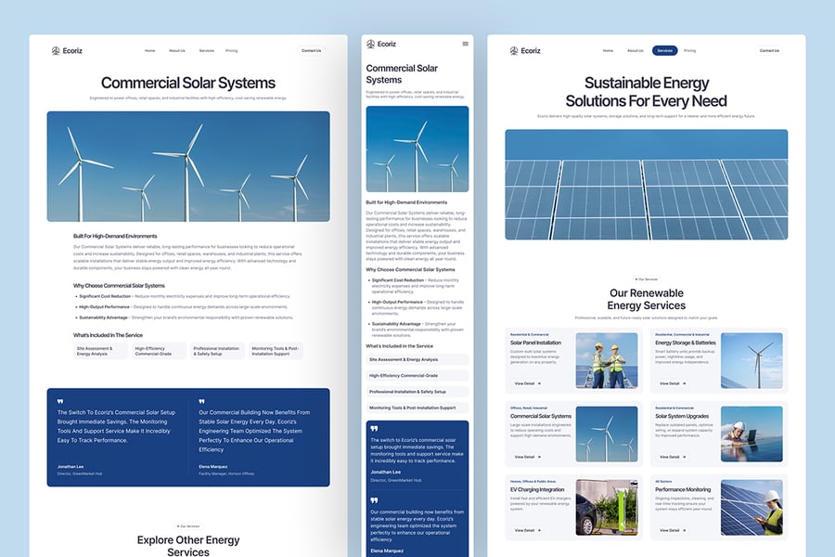The width and height of the screenshot is (835, 557).
Task: Click Ecoriz logo on Commercial Solar desktop page
Action: 67,51
